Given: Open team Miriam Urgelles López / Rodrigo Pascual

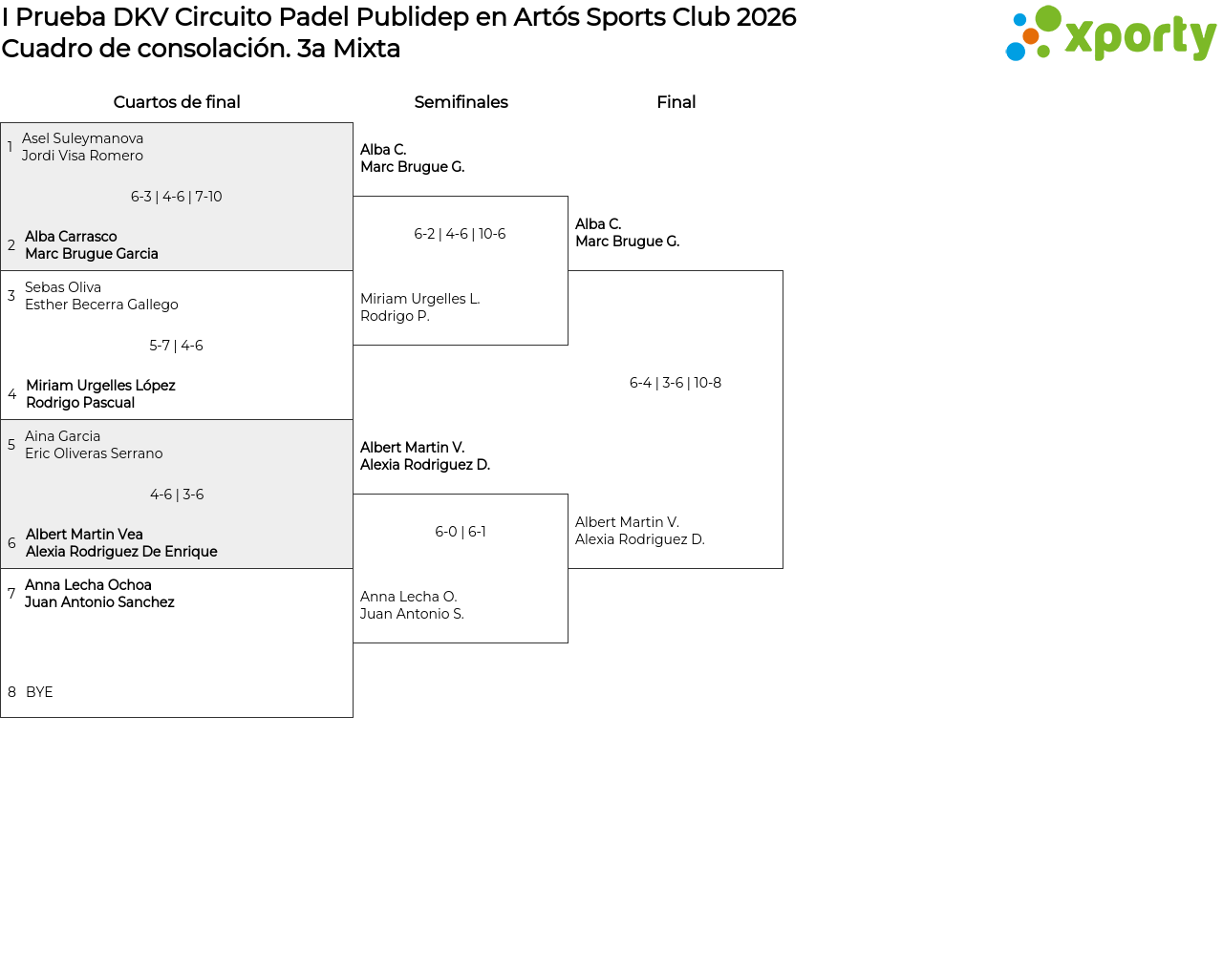Looking at the screenshot, I should point(100,394).
